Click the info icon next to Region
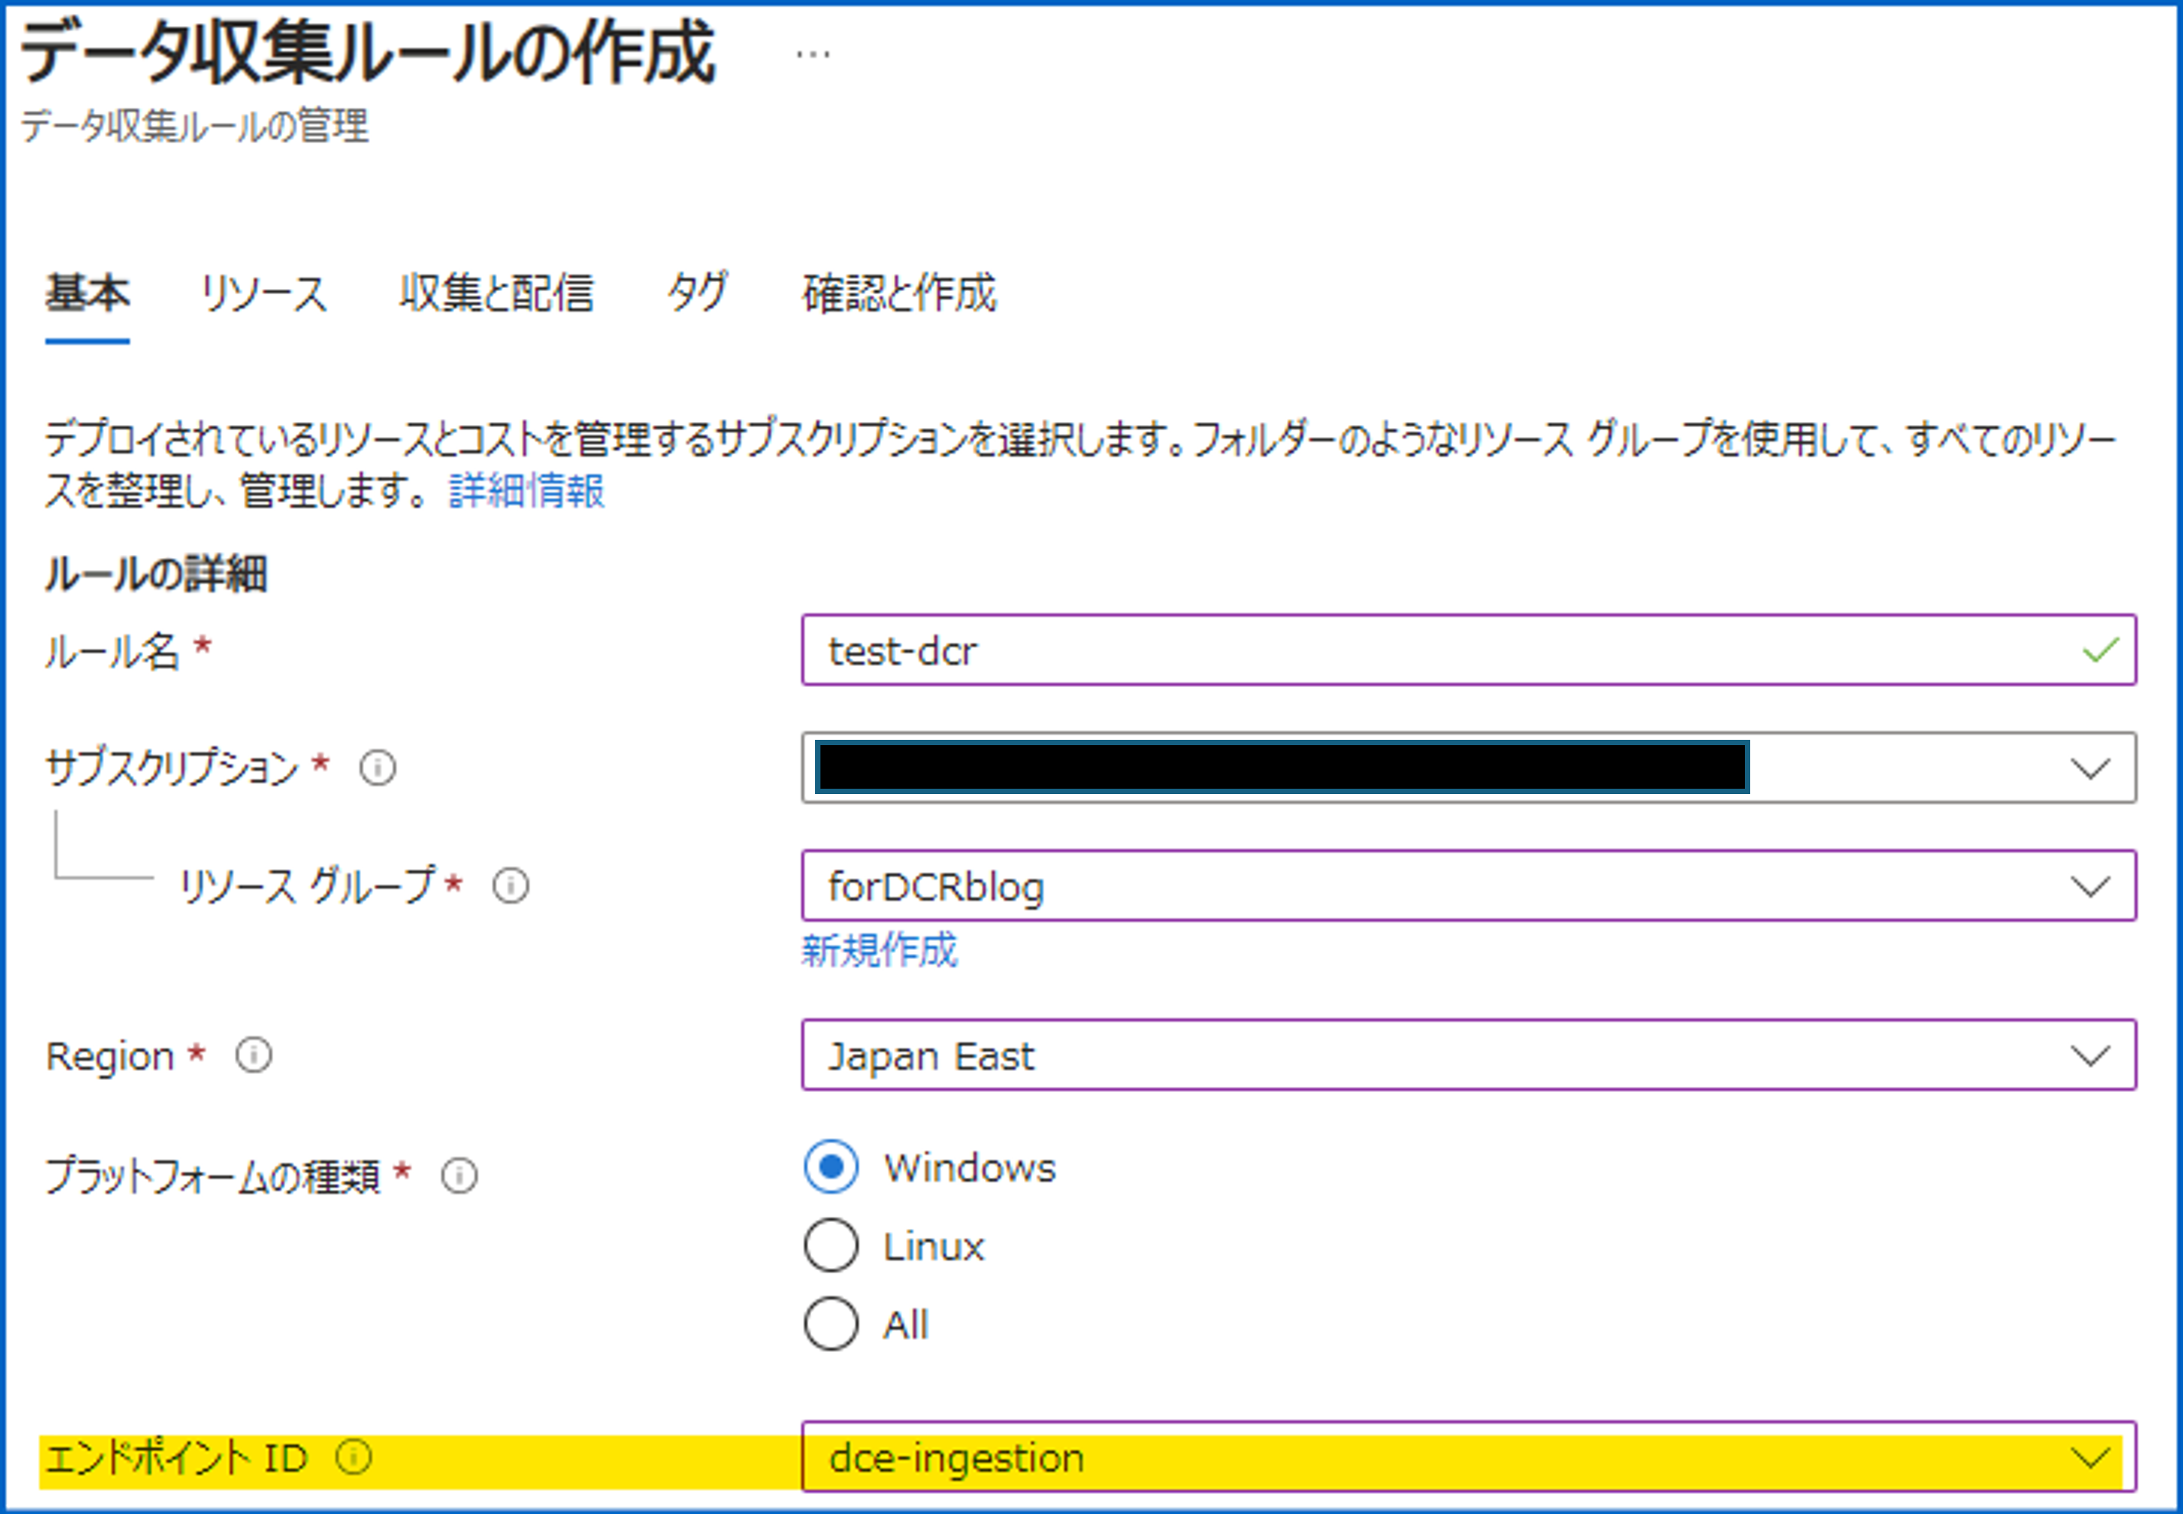The width and height of the screenshot is (2183, 1514). pos(253,1055)
